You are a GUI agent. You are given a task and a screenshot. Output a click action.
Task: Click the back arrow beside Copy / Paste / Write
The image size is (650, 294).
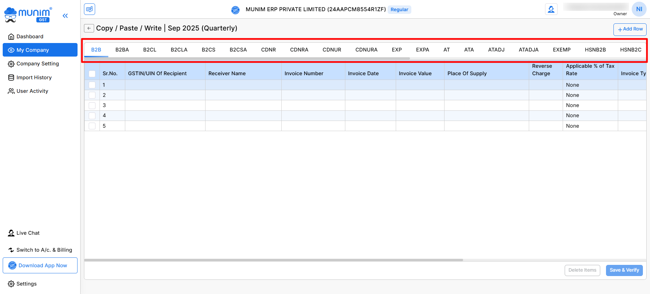pos(89,28)
